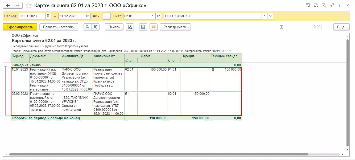Open the Регистр учета dropdown
The height and width of the screenshot is (160, 355).
tap(175, 27)
